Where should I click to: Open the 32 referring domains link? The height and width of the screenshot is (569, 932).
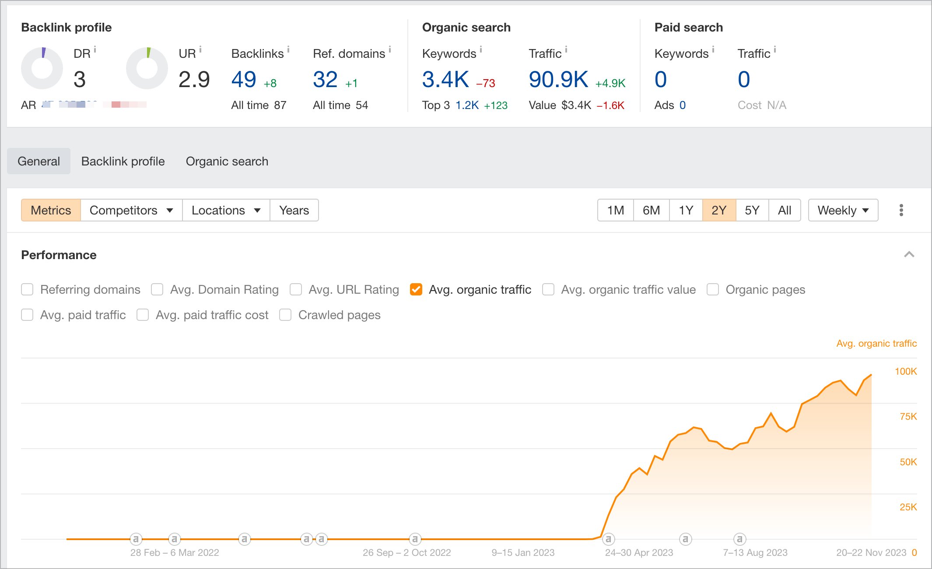325,79
